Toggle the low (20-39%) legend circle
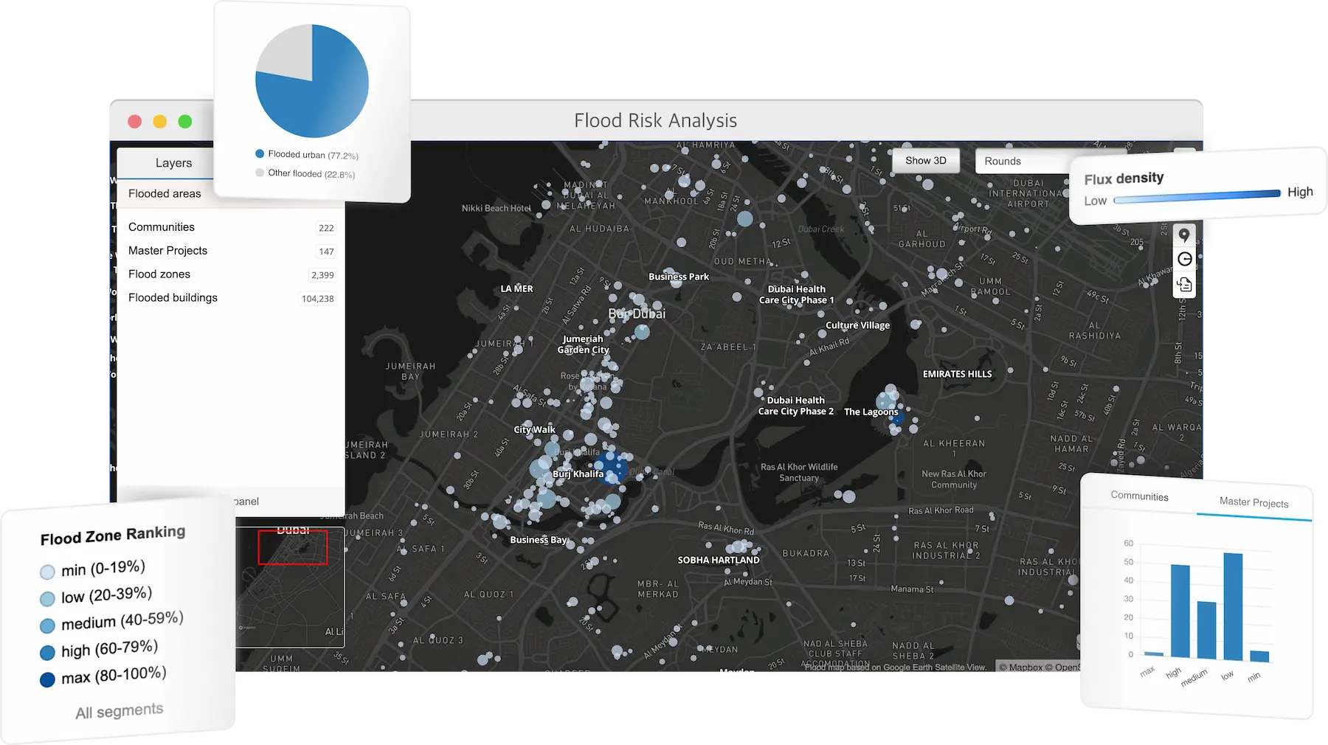This screenshot has height=745, width=1328. click(x=47, y=598)
